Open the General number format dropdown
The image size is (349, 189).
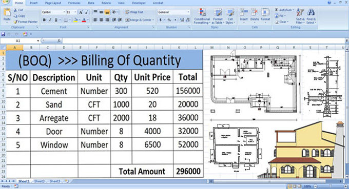[188, 12]
